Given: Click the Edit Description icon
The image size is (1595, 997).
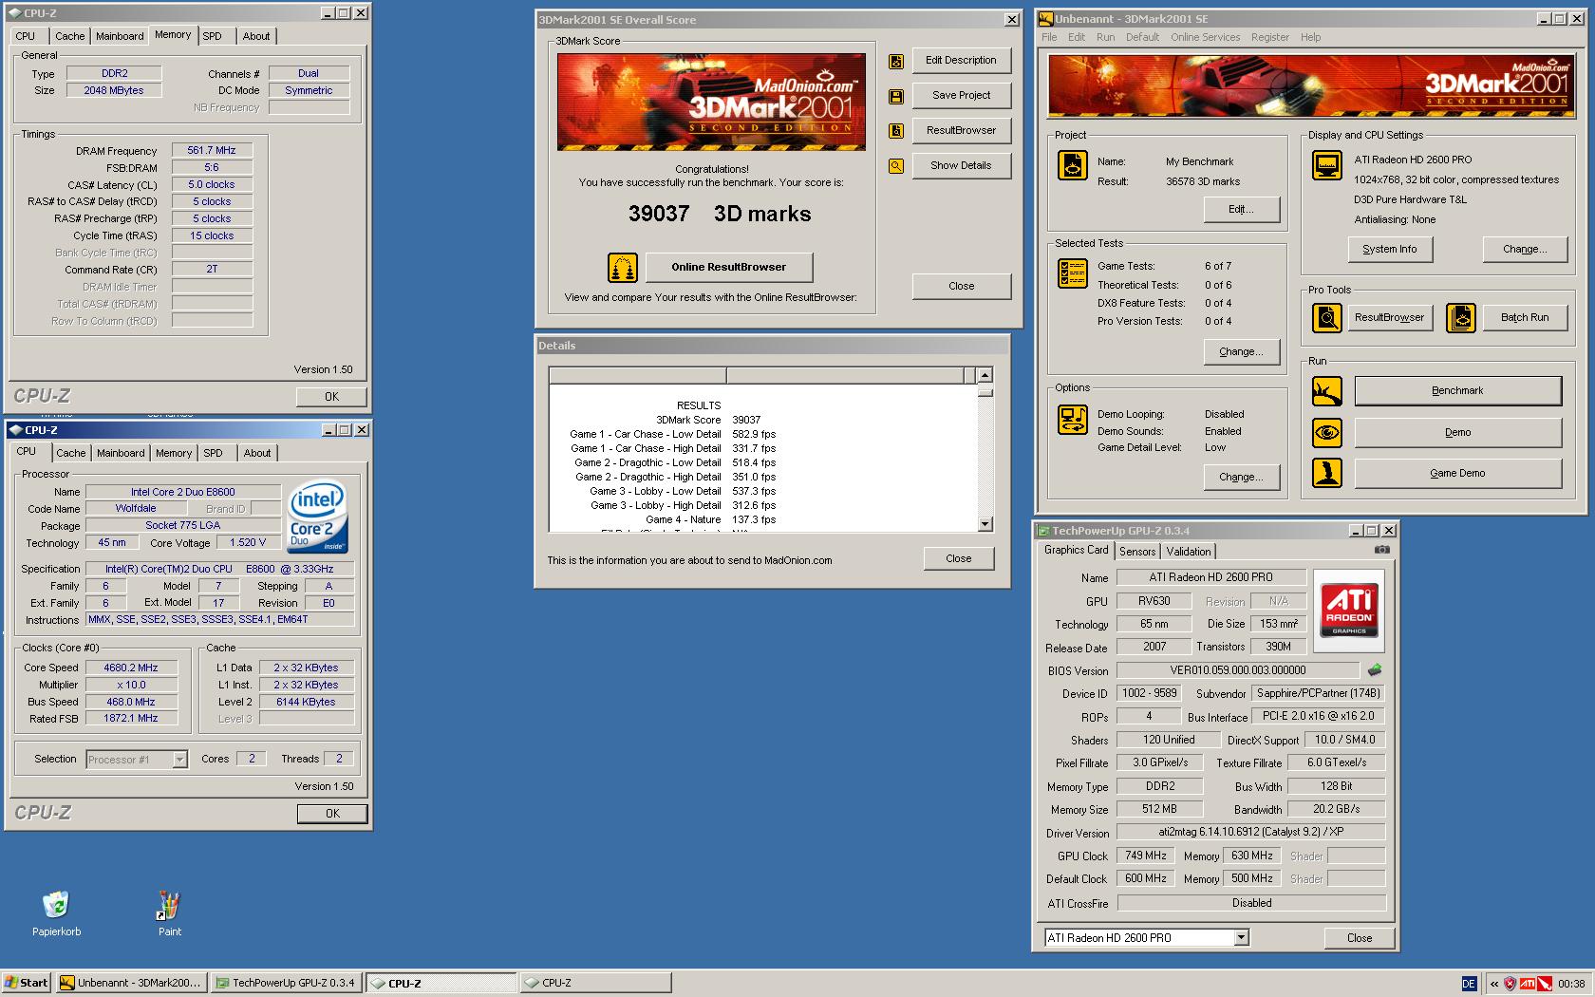Looking at the screenshot, I should pos(895,62).
